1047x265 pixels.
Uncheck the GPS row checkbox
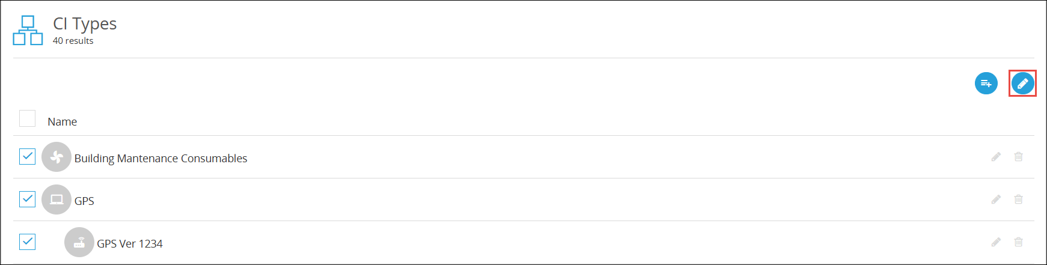(28, 199)
